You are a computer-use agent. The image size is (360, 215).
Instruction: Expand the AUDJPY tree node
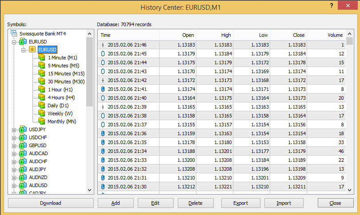[x=14, y=170]
